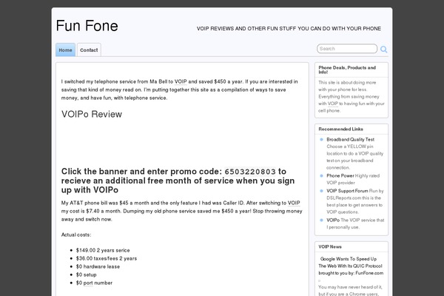The height and width of the screenshot is (296, 444).
Task: Open the Contact tab
Action: (x=89, y=50)
